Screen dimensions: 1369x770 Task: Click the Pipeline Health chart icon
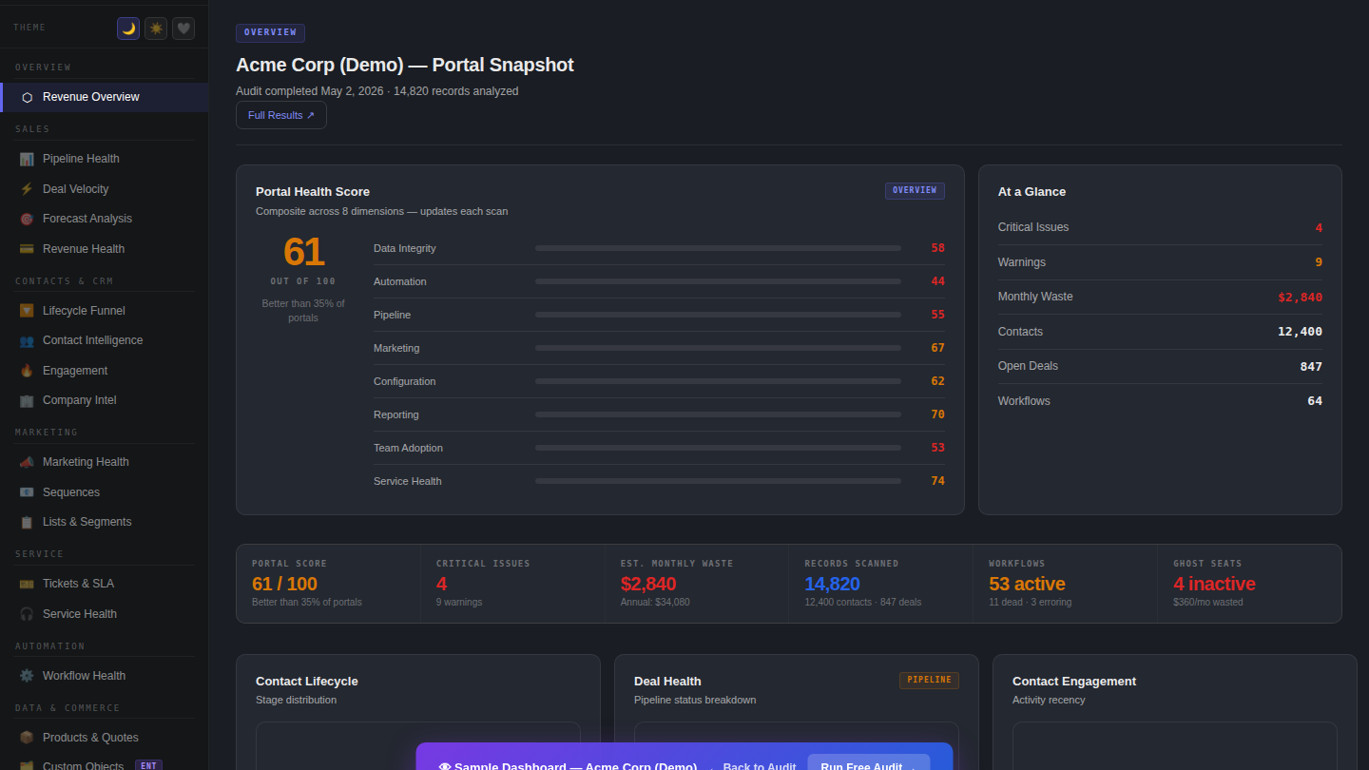(x=27, y=159)
